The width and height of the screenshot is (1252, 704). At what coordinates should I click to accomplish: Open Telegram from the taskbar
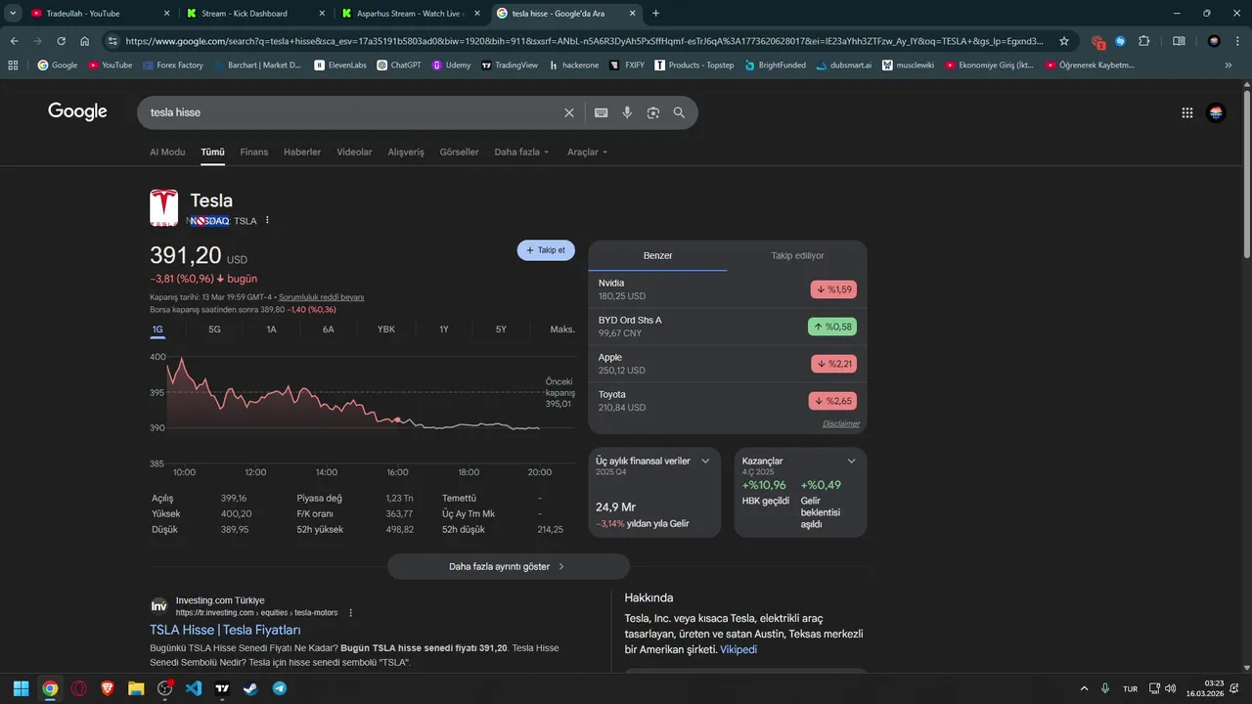pos(280,688)
